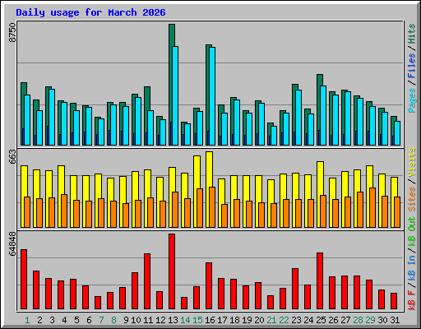
Task: Click day 31 on the x-axis
Action: point(395,320)
